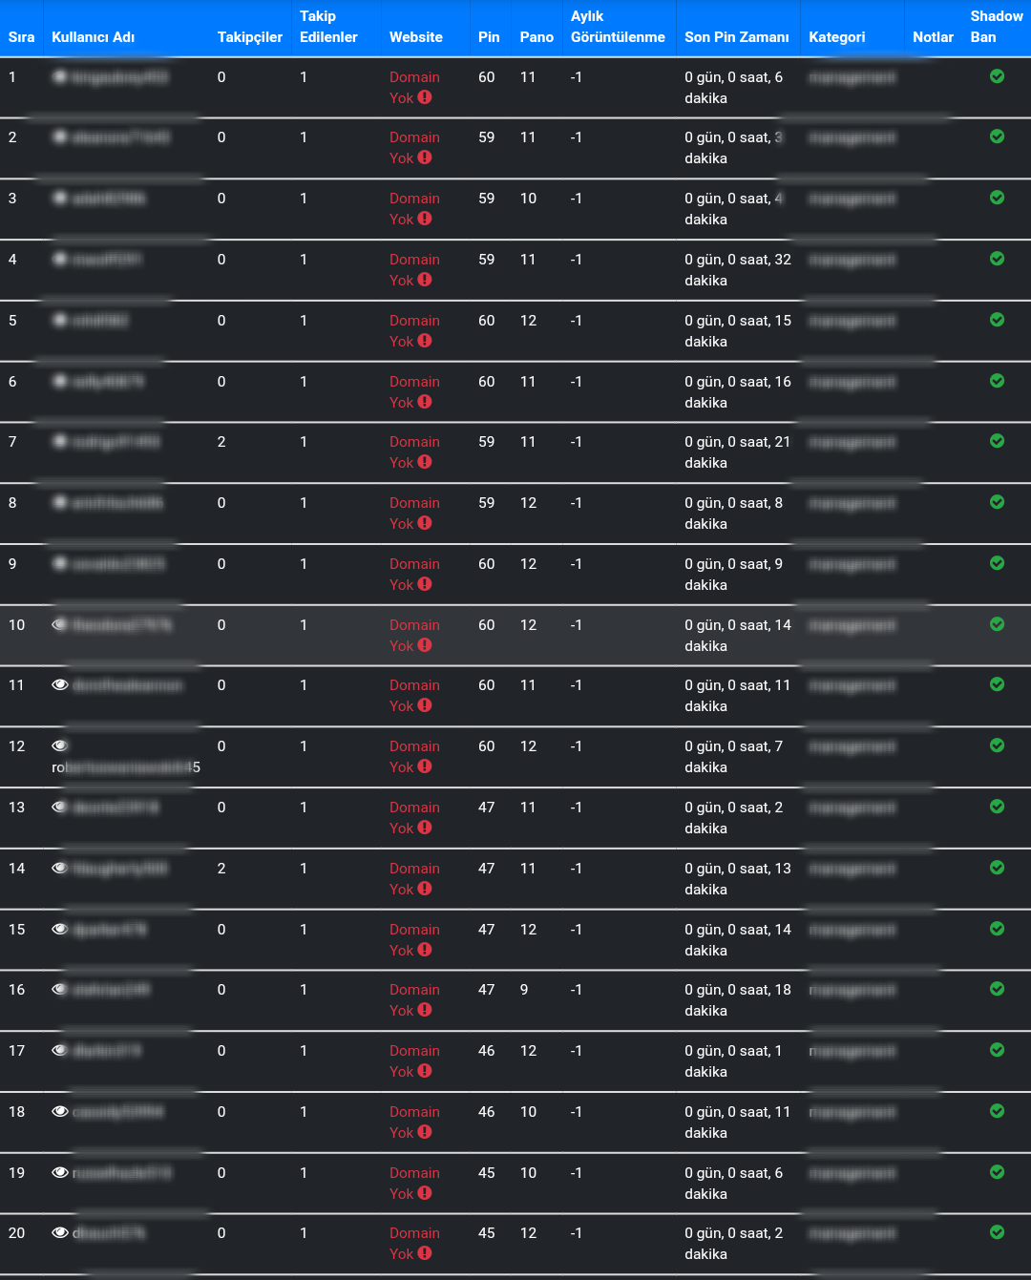This screenshot has width=1031, height=1280.
Task: Toggle the eye icon in row 19
Action: [x=60, y=1172]
